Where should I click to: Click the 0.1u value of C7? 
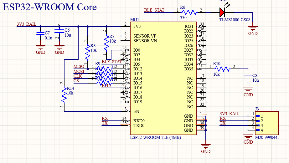click(49, 38)
